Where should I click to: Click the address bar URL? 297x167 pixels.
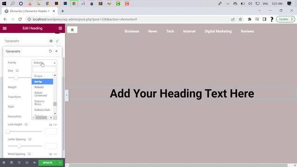click(85, 19)
